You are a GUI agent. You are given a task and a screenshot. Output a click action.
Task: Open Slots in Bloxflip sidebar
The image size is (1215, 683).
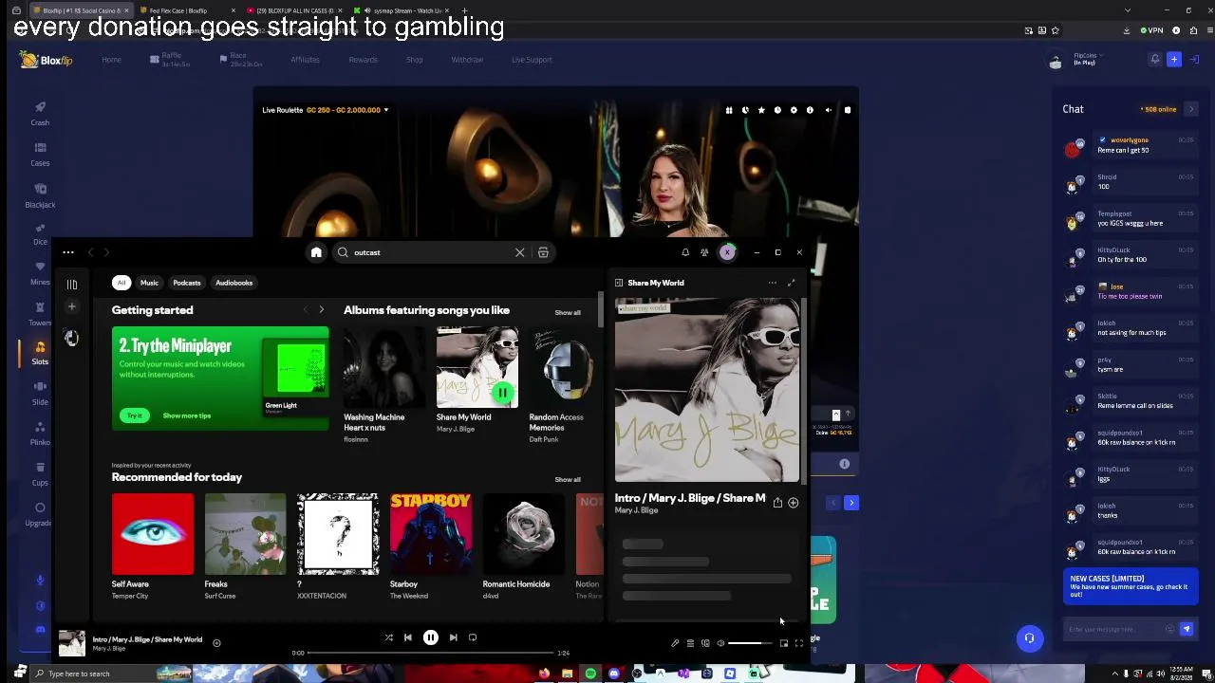40,352
